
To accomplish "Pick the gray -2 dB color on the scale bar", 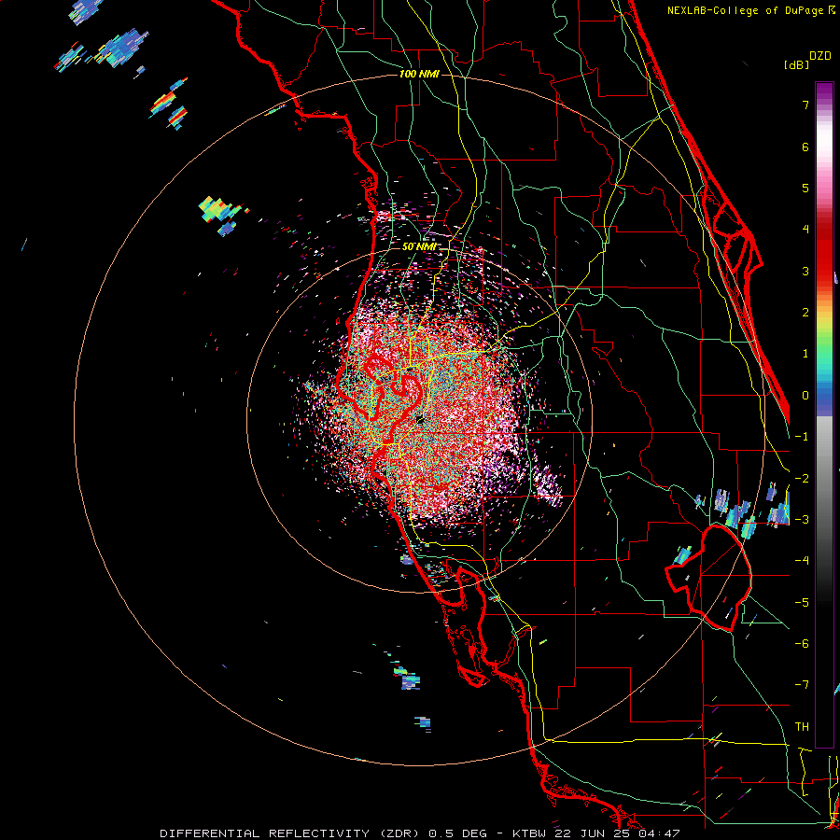I will (824, 479).
